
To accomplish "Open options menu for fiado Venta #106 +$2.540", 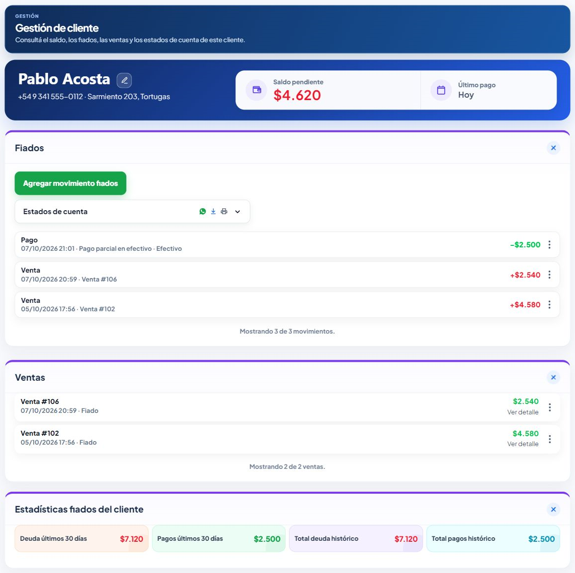I will [x=549, y=275].
